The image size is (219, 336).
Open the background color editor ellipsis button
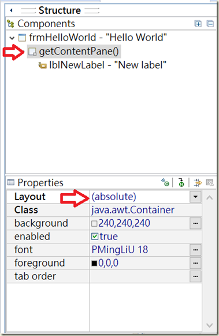[195, 223]
